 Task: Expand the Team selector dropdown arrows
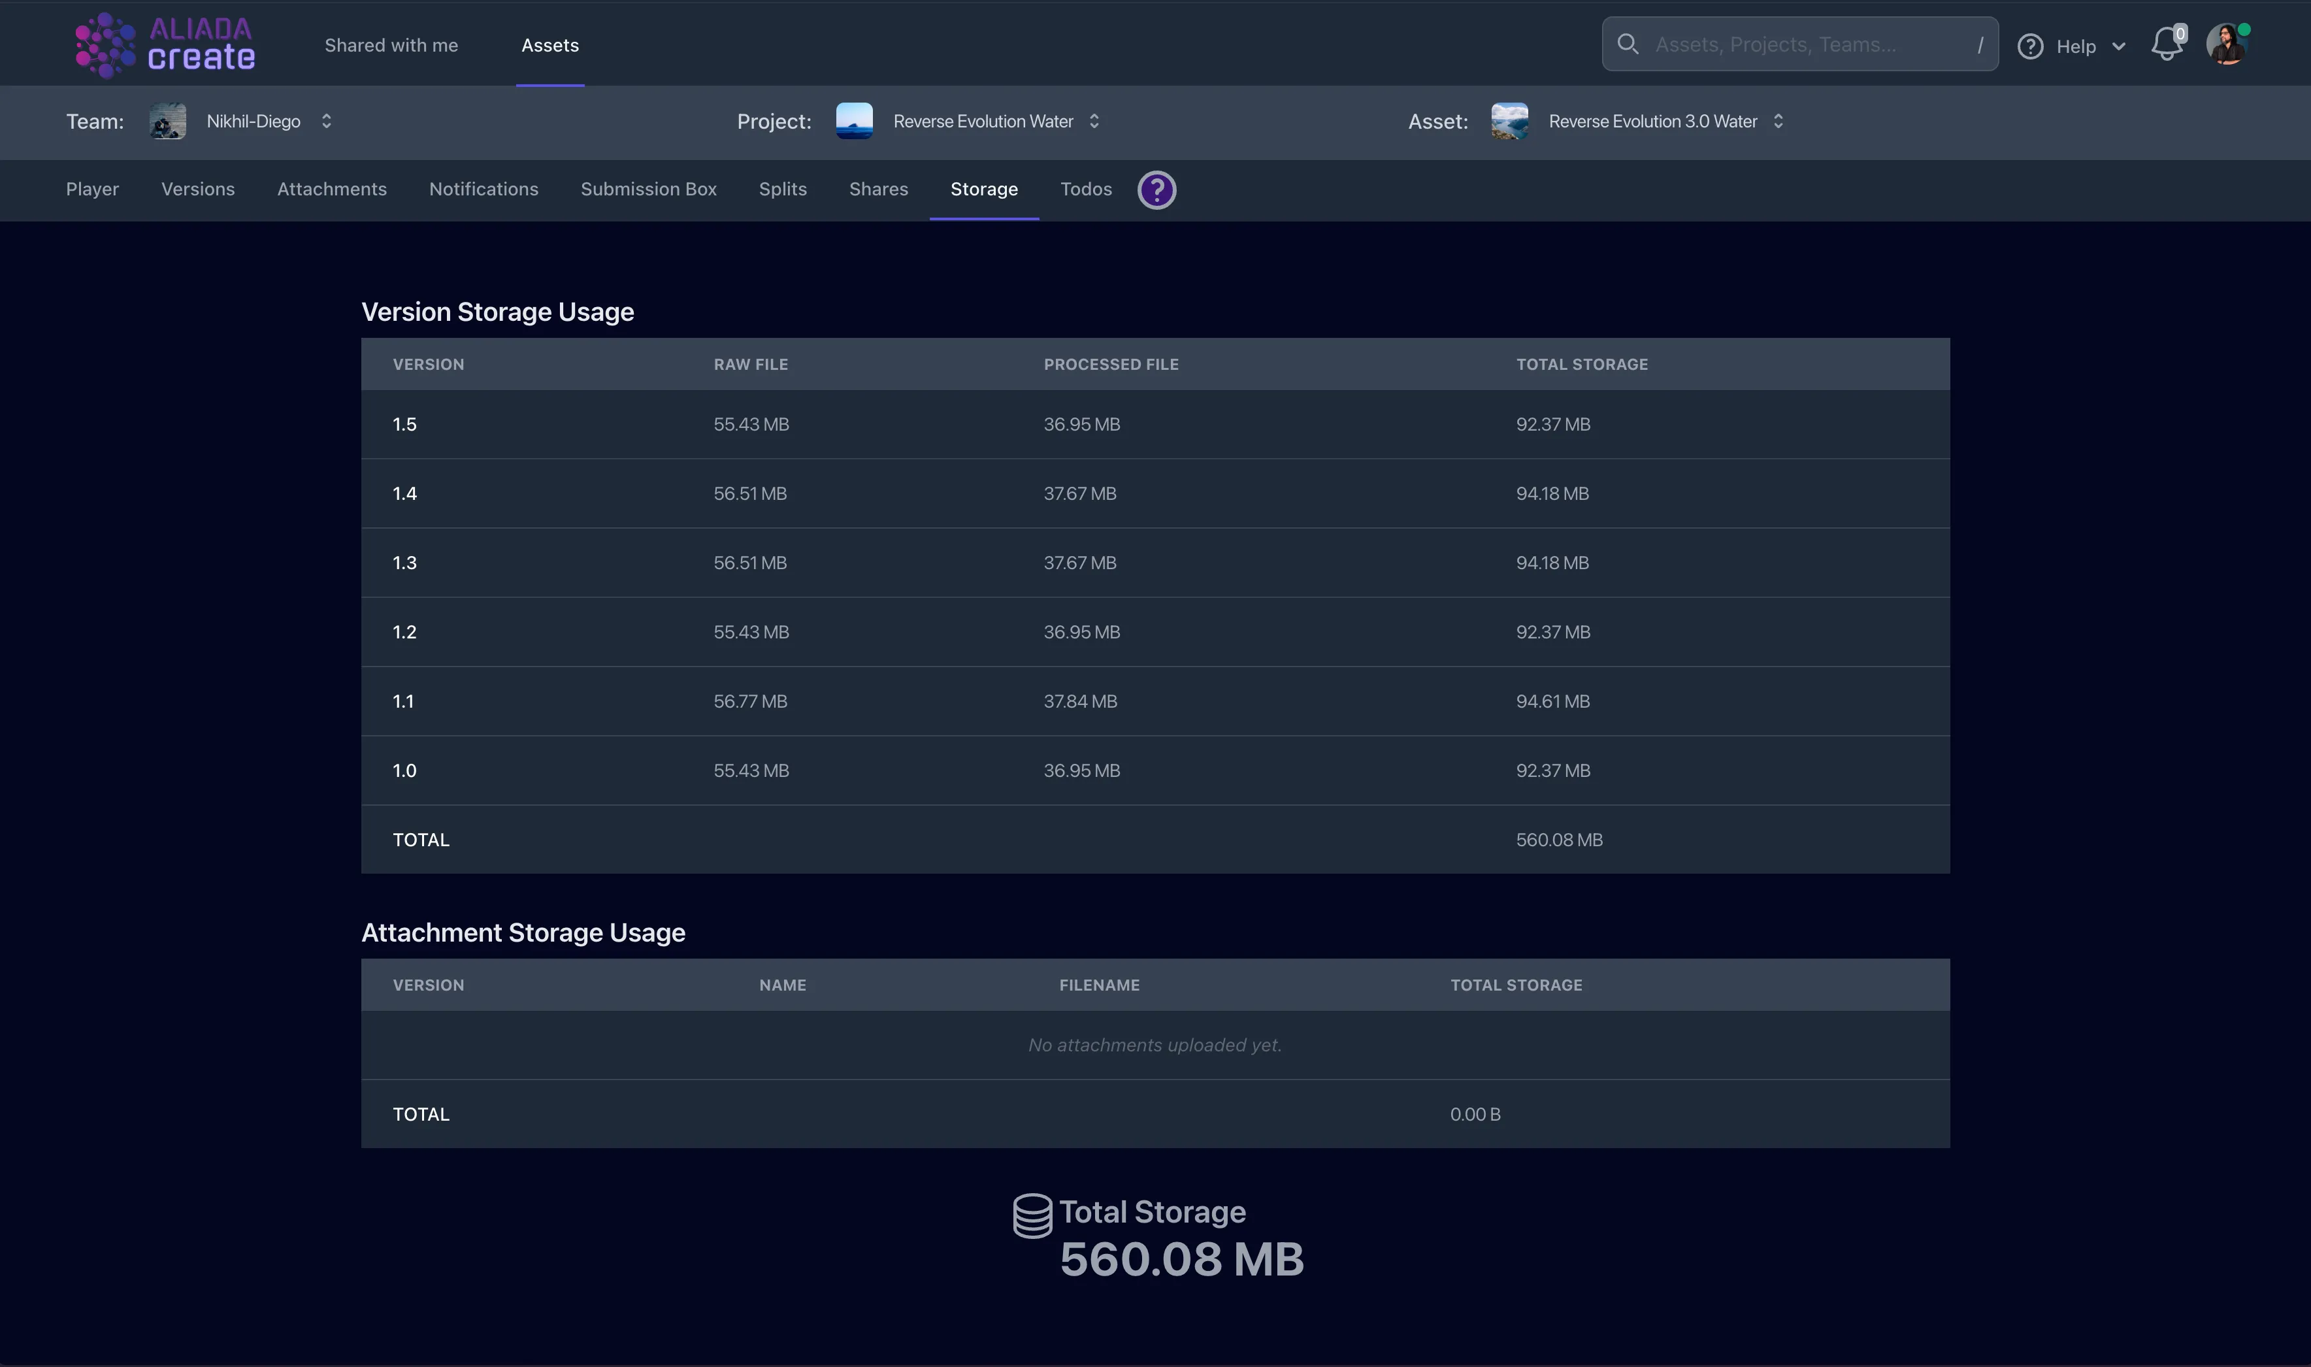click(x=326, y=122)
